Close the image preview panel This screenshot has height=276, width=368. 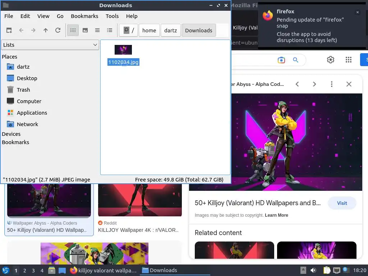(x=349, y=84)
